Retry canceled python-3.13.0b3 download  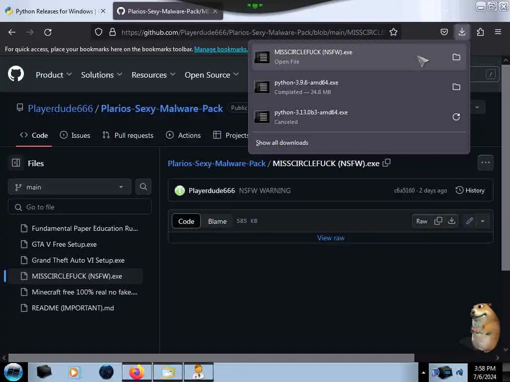pos(456,117)
